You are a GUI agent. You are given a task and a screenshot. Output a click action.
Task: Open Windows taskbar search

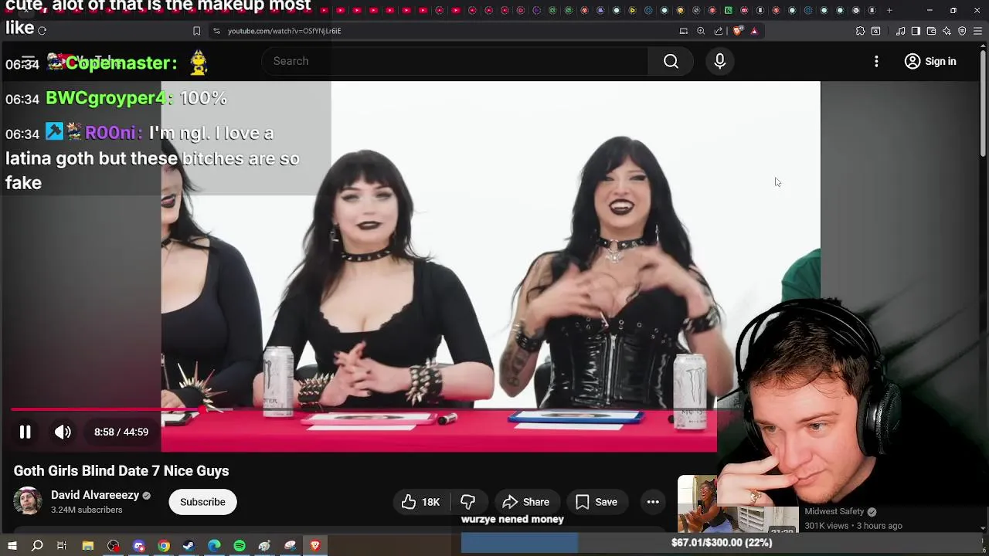(37, 546)
